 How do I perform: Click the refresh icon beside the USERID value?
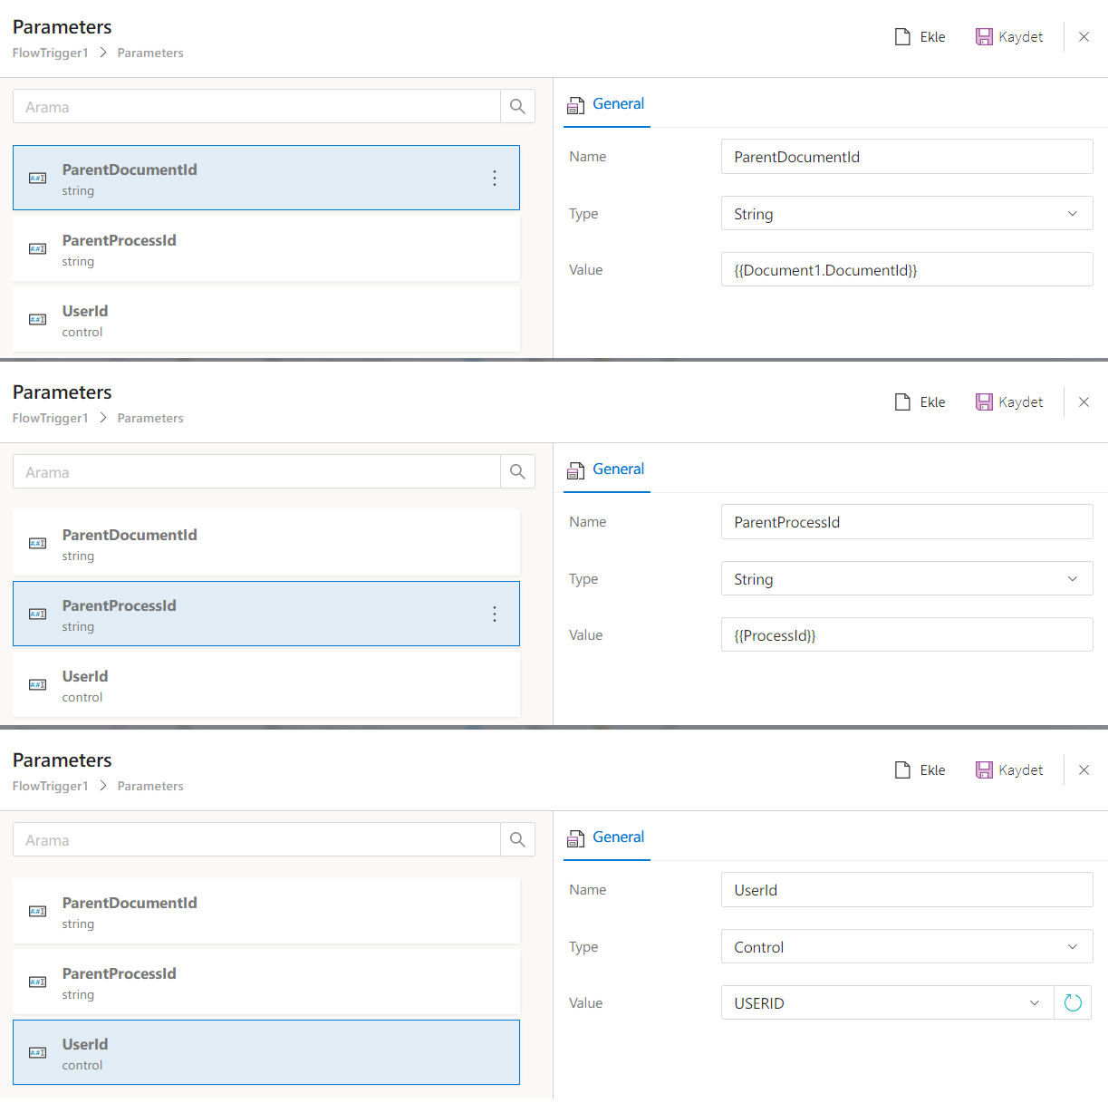pos(1073,1002)
